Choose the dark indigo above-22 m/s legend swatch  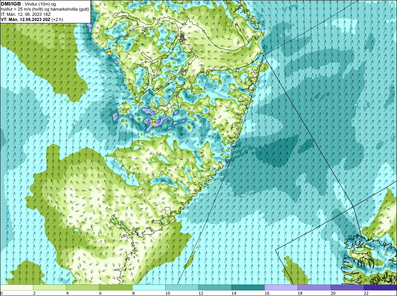point(380,288)
